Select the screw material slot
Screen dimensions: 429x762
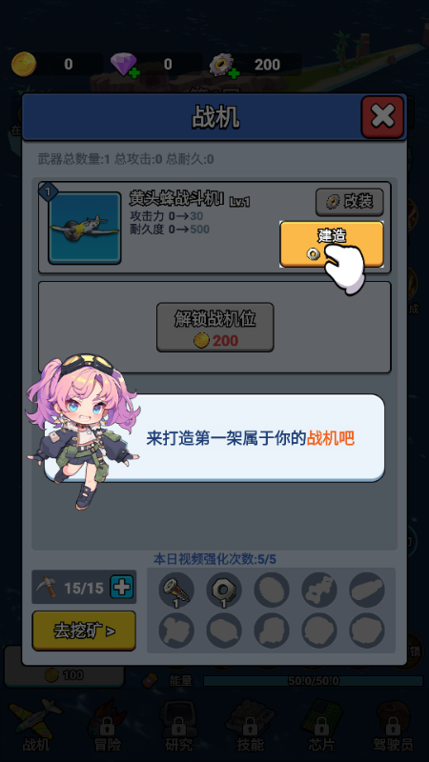176,590
